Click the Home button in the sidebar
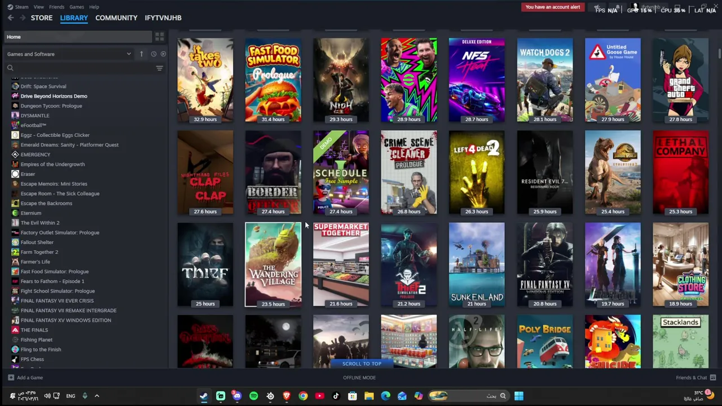The image size is (722, 406). (78, 37)
